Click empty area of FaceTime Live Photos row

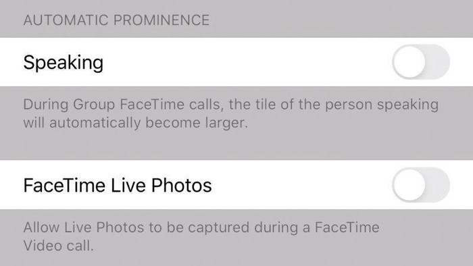[301, 185]
